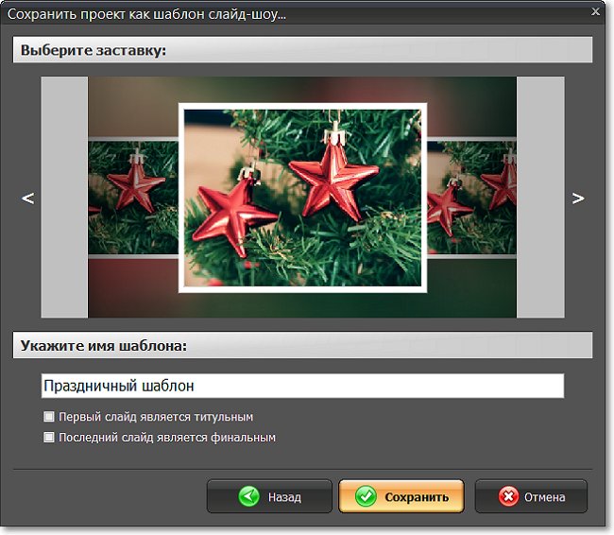Click the left arrow to show previous screensaver
Screen dimensions: 614x535
[x=27, y=198]
